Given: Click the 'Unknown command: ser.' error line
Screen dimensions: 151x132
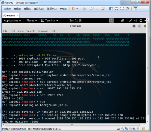Looking at the screenshot, I should [x=23, y=78].
